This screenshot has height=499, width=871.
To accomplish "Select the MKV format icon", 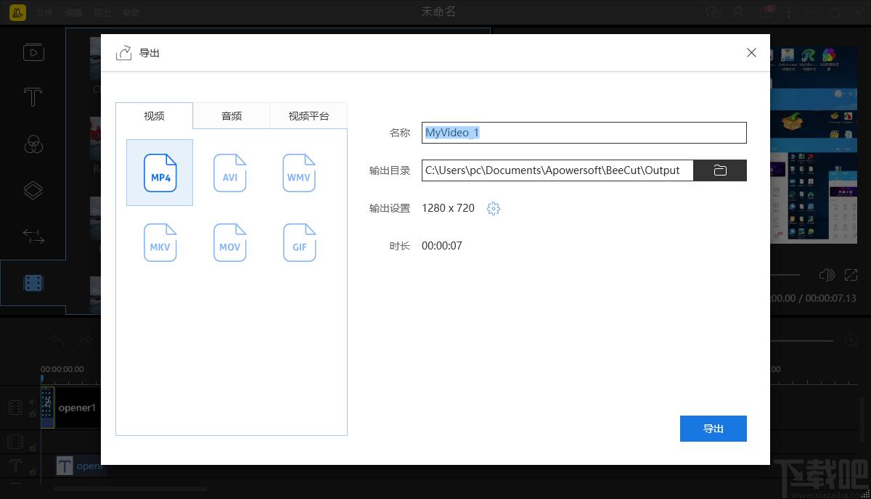I will click(160, 242).
